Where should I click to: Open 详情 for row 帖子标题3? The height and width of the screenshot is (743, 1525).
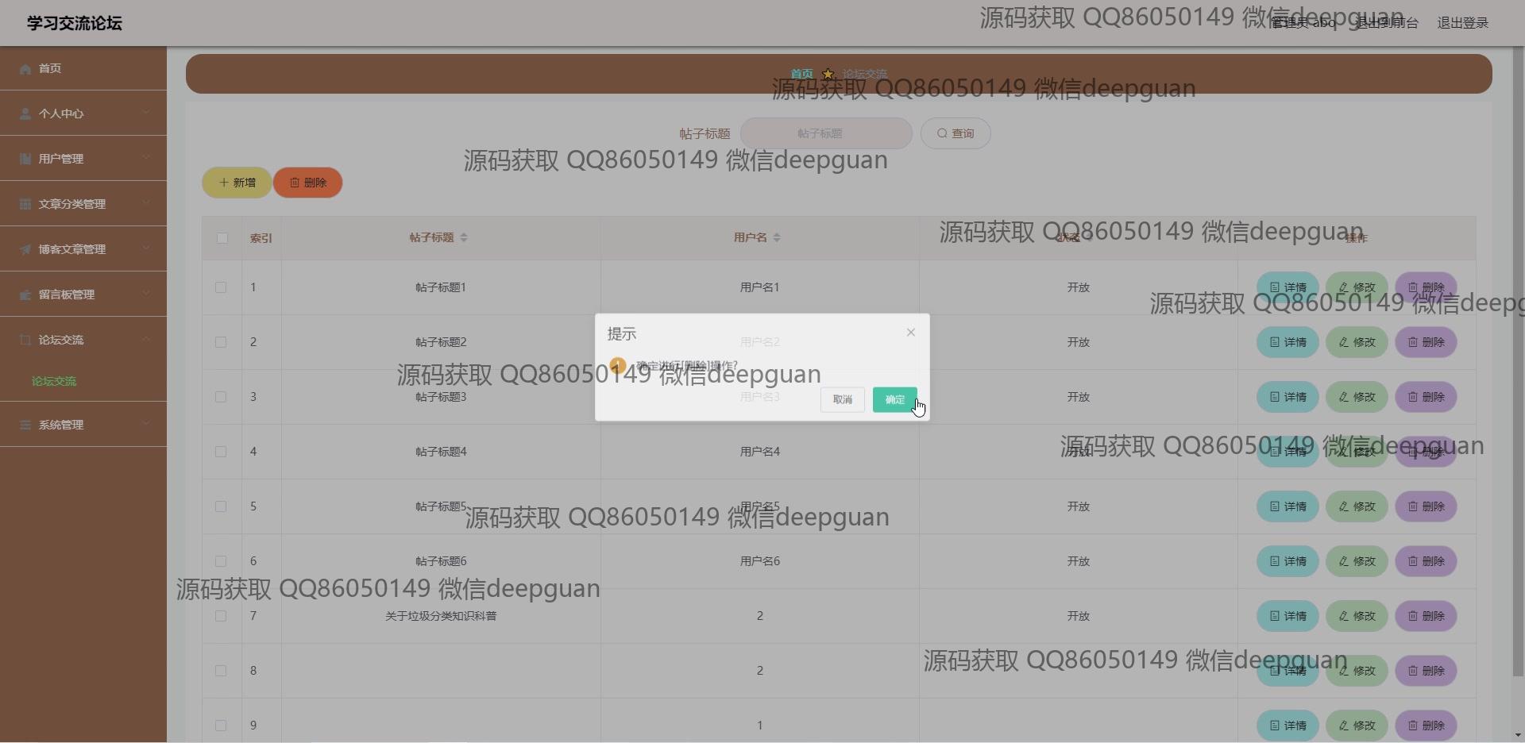point(1288,397)
